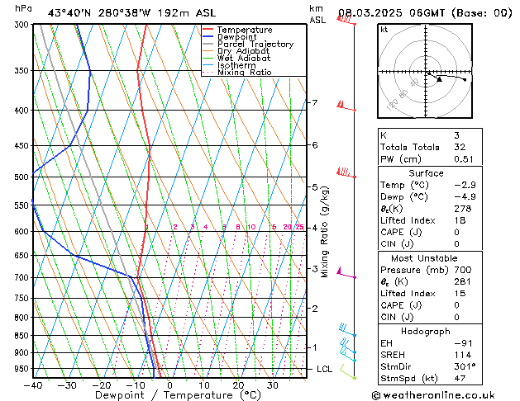
Task: Click the 'Wet Adiabat' legend label
Action: tap(244, 59)
